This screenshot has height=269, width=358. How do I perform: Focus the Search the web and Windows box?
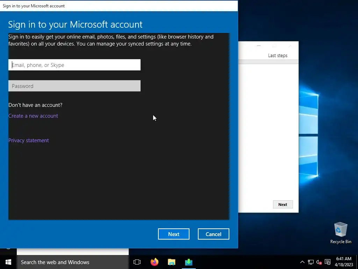coord(73,262)
